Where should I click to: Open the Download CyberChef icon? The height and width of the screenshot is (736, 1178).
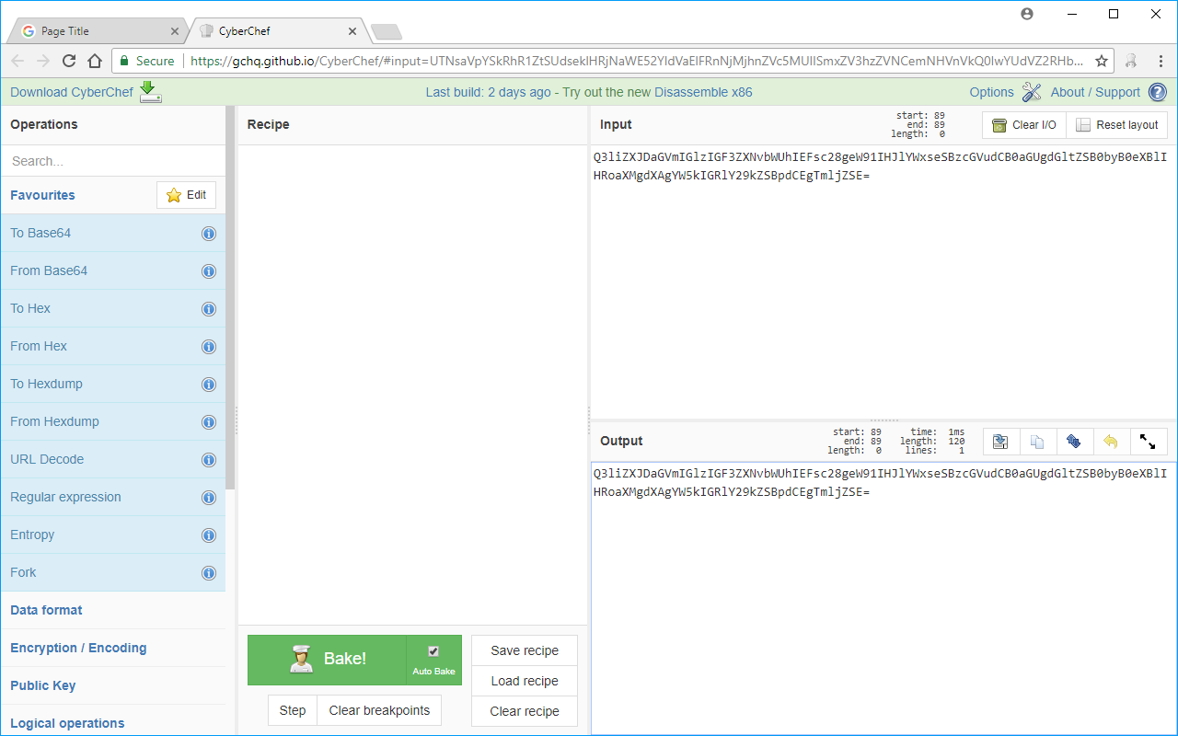[x=149, y=91]
